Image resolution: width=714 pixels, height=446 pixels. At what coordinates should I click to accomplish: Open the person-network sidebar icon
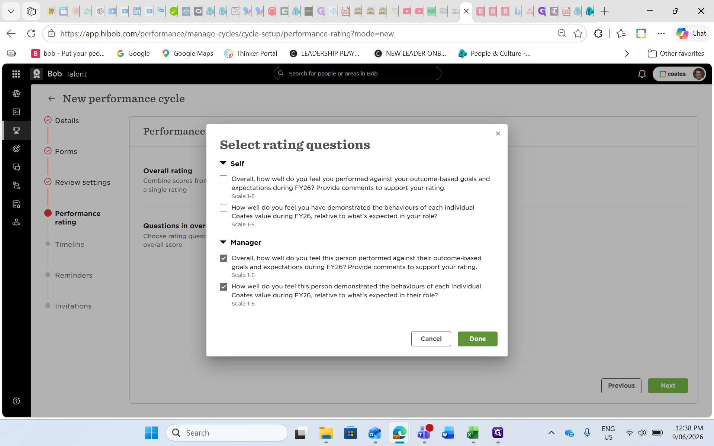pos(16,222)
